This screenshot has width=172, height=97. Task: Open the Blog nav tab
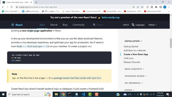click(x=65, y=25)
